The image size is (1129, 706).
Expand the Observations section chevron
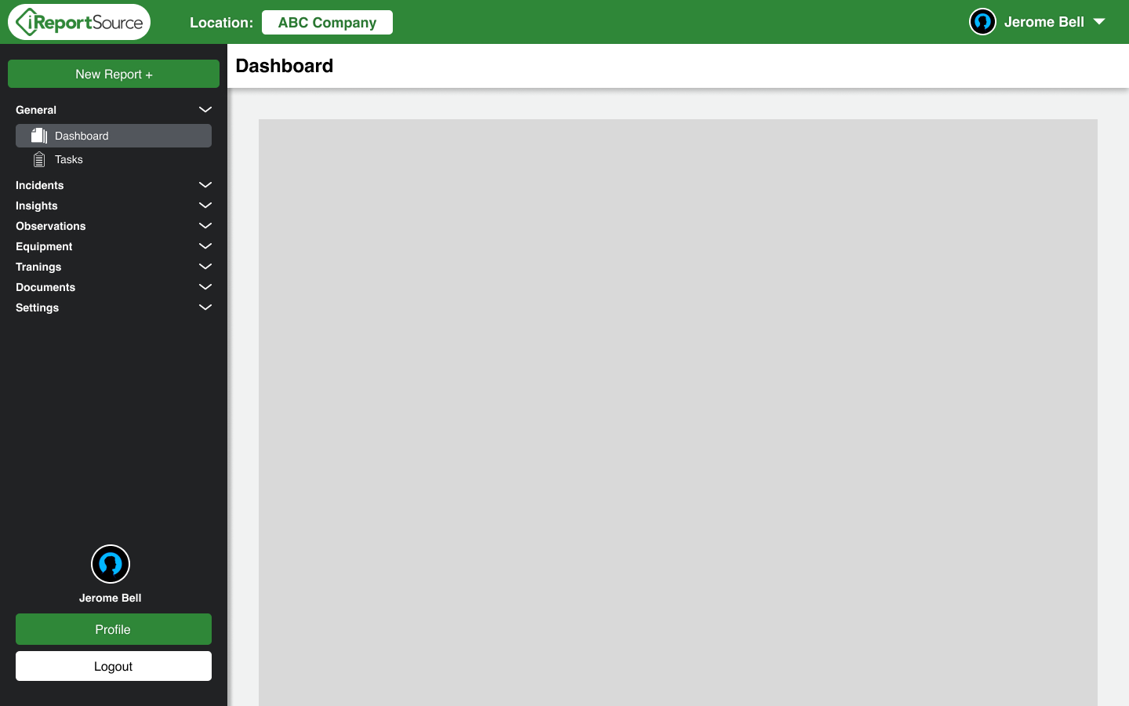tap(205, 226)
